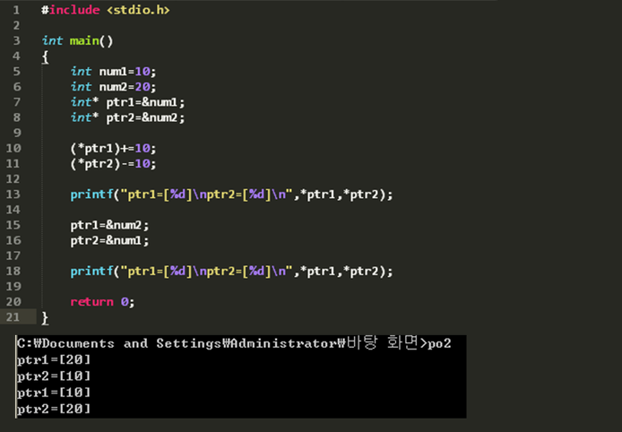The height and width of the screenshot is (432, 622).
Task: Select line number 5 in the gutter
Action: point(16,72)
